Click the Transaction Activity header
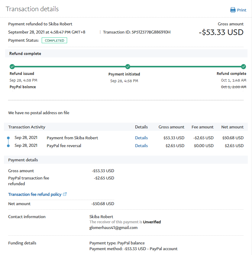 27,127
